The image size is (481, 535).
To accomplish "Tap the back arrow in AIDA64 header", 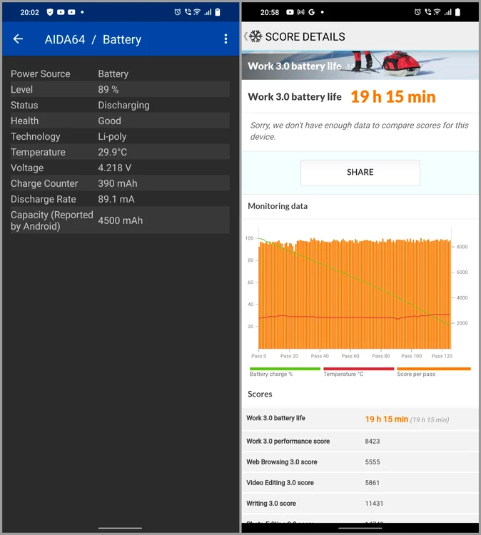I will 19,39.
